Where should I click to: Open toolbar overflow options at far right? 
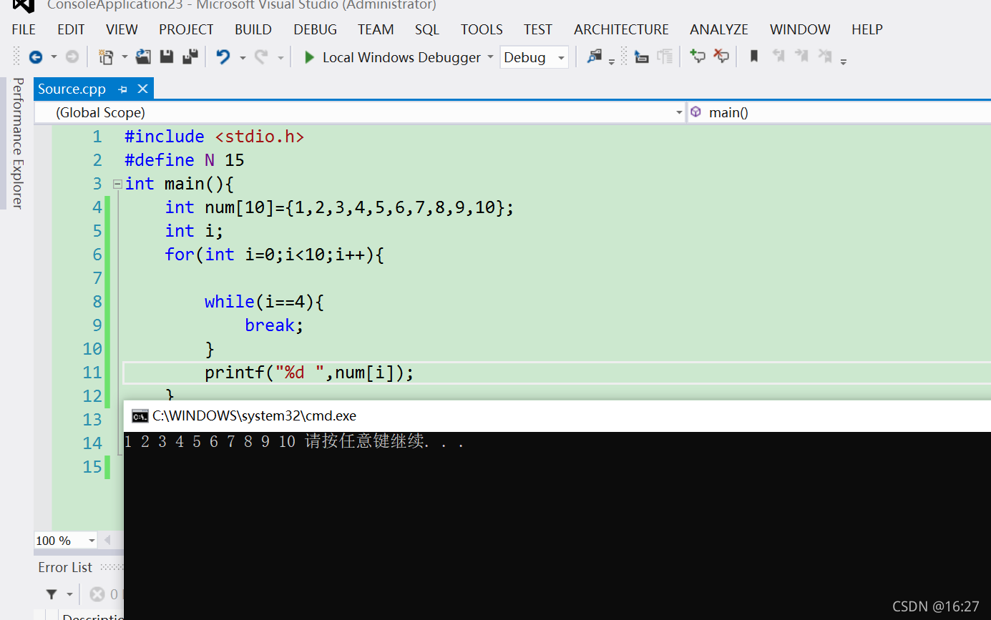coord(844,61)
